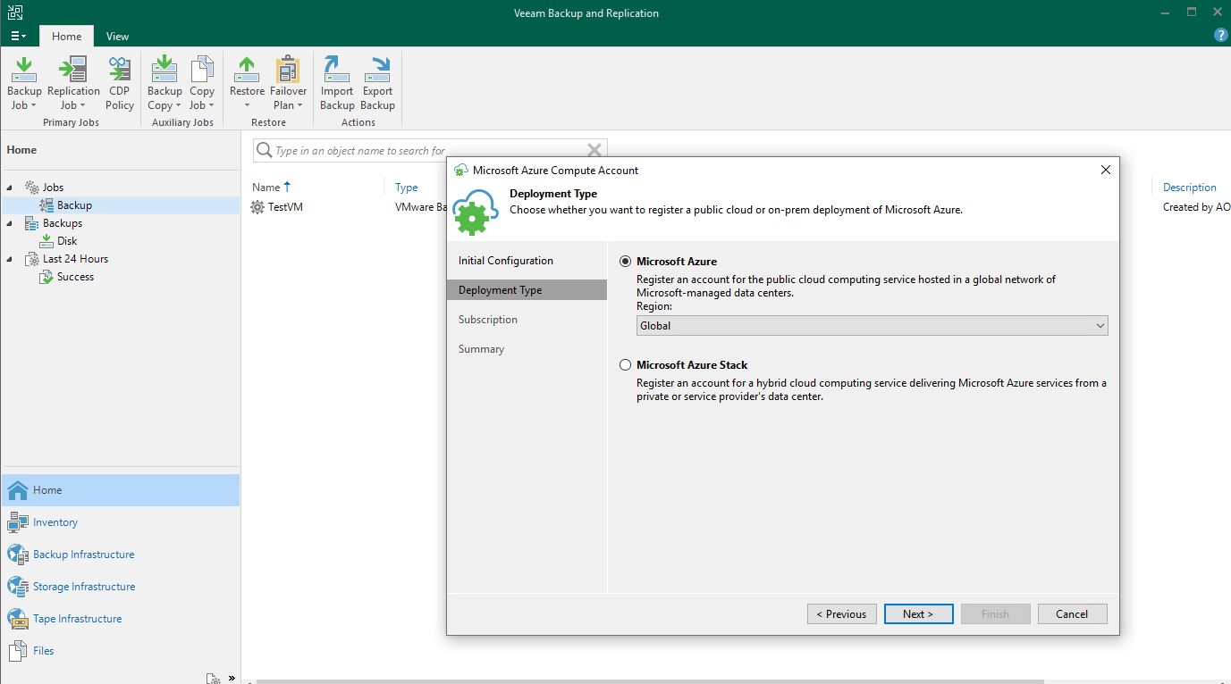The height and width of the screenshot is (684, 1231).
Task: Open Home in the navigation pane
Action: point(121,490)
